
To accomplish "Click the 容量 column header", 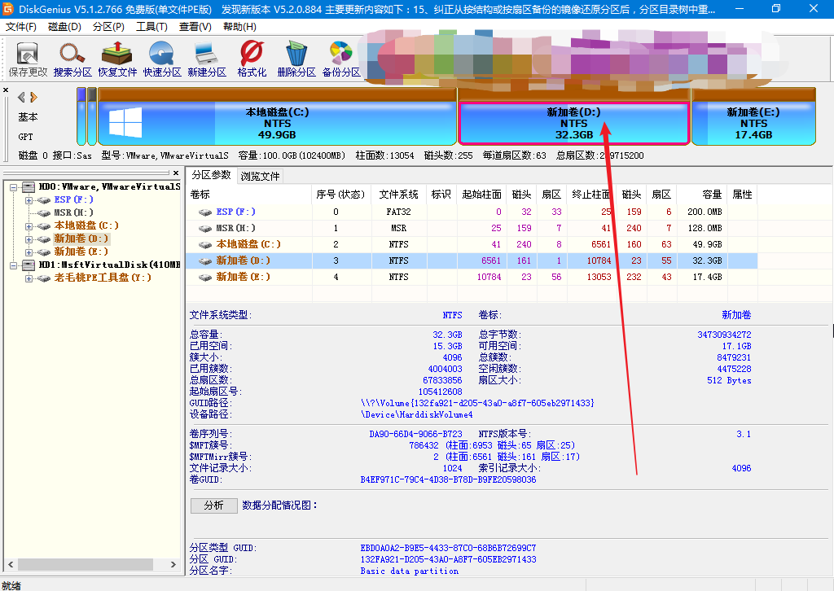I will pos(712,195).
